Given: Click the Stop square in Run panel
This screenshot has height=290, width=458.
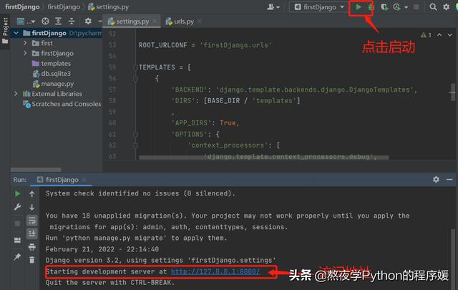Looking at the screenshot, I should point(17,223).
